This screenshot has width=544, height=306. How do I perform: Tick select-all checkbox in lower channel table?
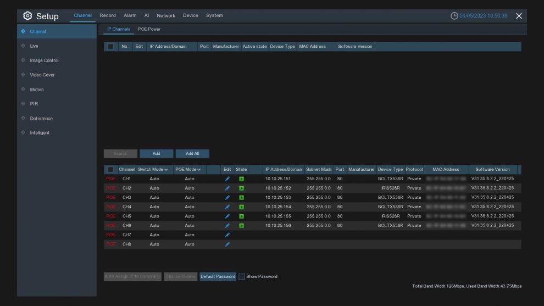110,170
